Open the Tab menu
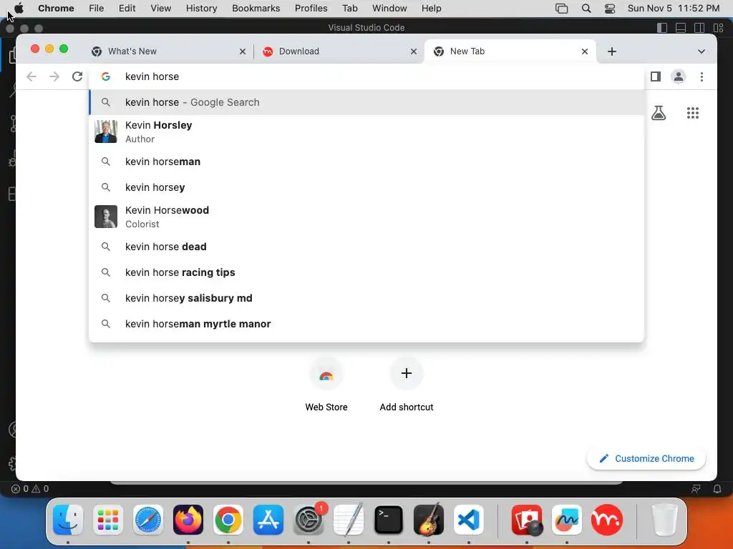 (349, 9)
